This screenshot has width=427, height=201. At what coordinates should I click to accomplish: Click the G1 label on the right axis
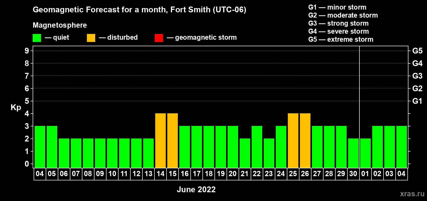pos(417,101)
